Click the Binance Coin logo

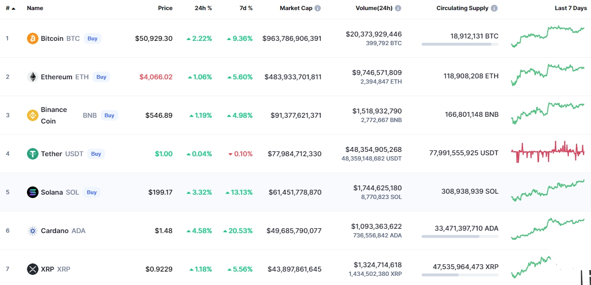[x=33, y=115]
